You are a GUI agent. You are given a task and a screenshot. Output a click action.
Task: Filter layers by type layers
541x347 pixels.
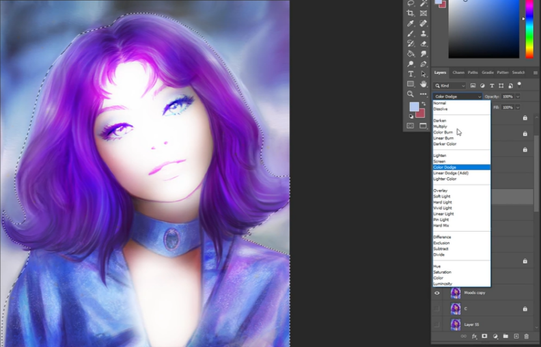[492, 85]
